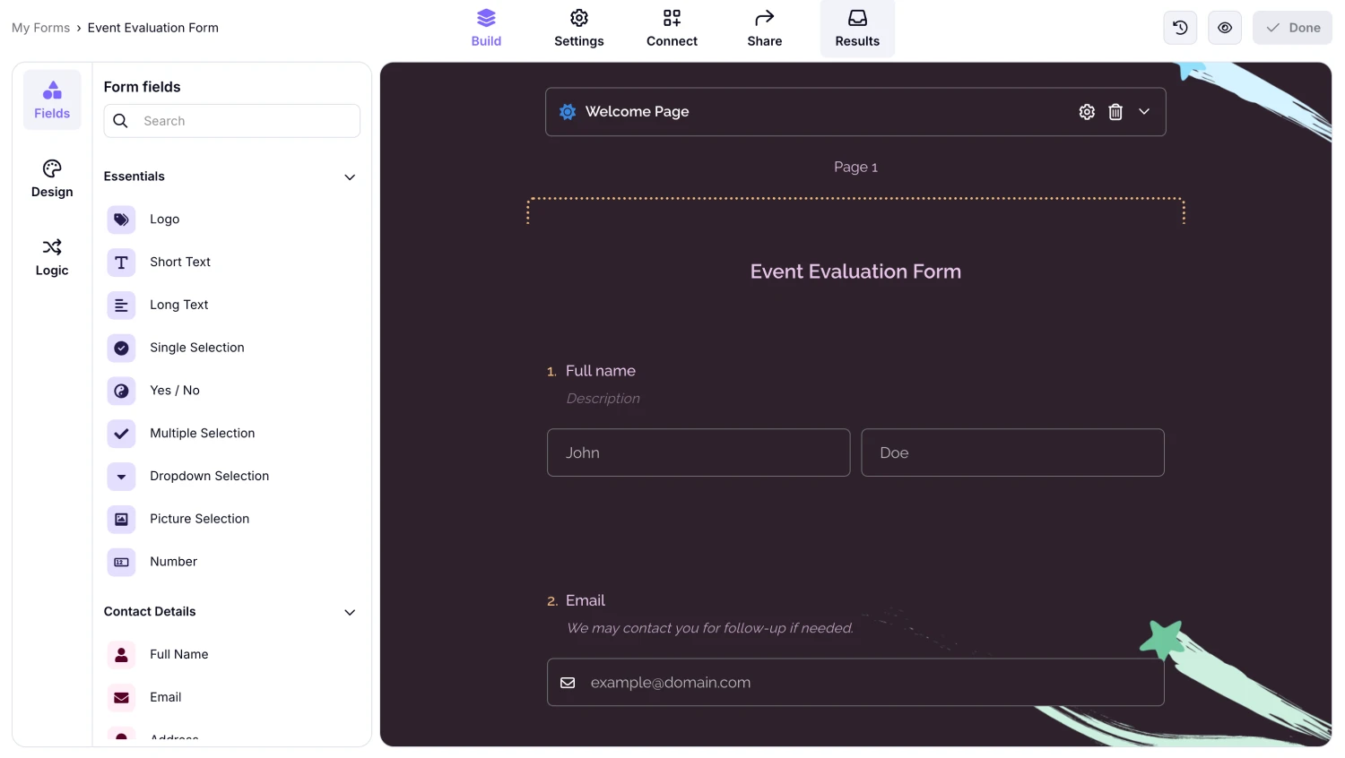Select the Single Selection field type
The image size is (1345, 758).
click(196, 348)
